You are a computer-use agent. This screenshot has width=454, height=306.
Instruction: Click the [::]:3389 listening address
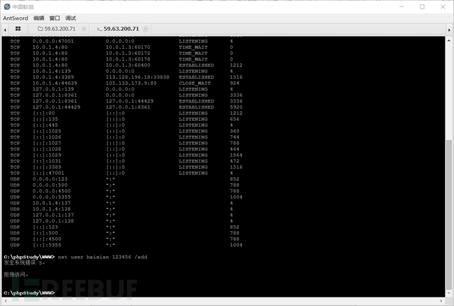(x=47, y=167)
